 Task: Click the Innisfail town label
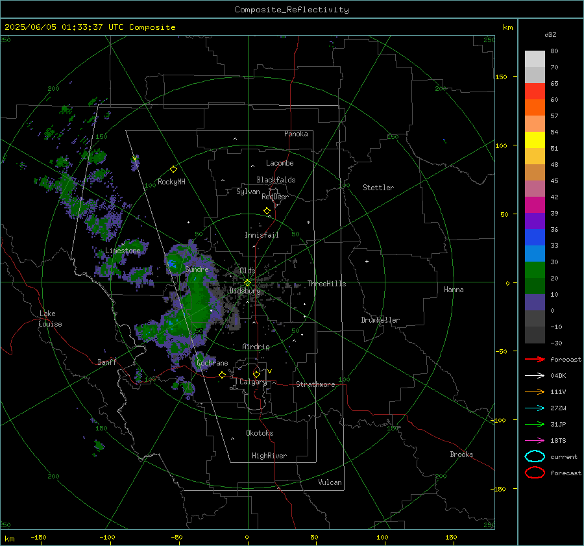click(x=262, y=235)
